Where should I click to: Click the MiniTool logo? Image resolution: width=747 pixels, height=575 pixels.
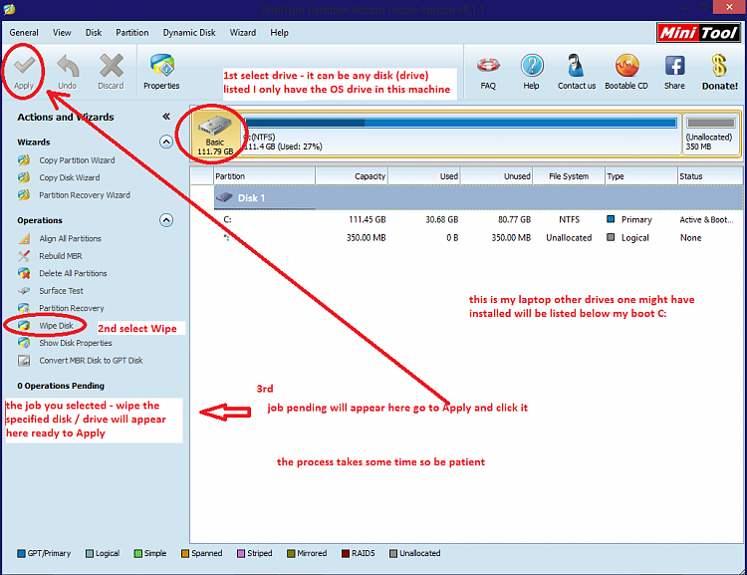click(698, 33)
